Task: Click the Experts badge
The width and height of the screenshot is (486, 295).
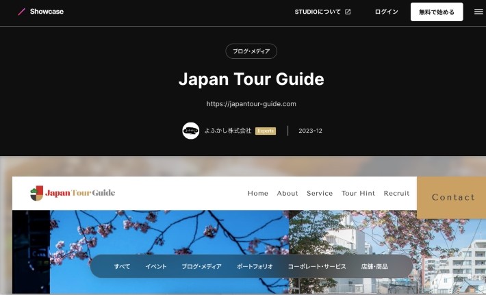Action: (x=266, y=131)
